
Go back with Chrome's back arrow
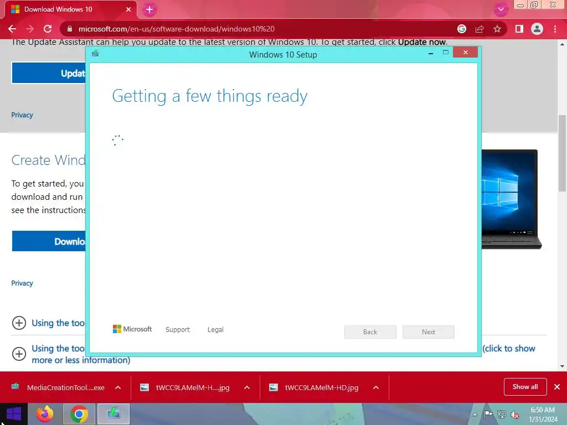pyautogui.click(x=12, y=29)
